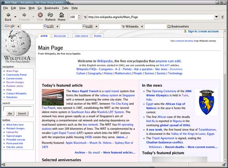Click the zoom level field showing 100
228x168 pixels.
pyautogui.click(x=73, y=17)
